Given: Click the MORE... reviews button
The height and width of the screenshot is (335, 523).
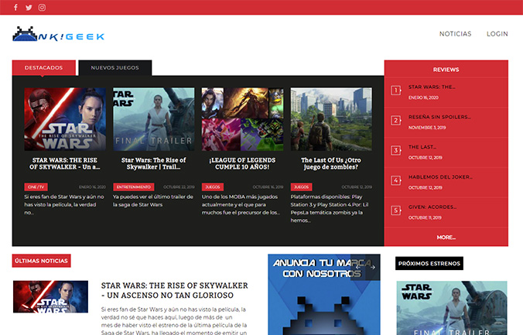Looking at the screenshot, I should pos(446,238).
